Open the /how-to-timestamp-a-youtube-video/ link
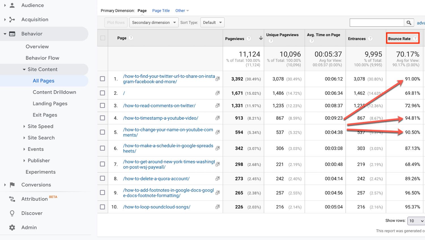Screen dimensions: 425x240 tap(161, 118)
